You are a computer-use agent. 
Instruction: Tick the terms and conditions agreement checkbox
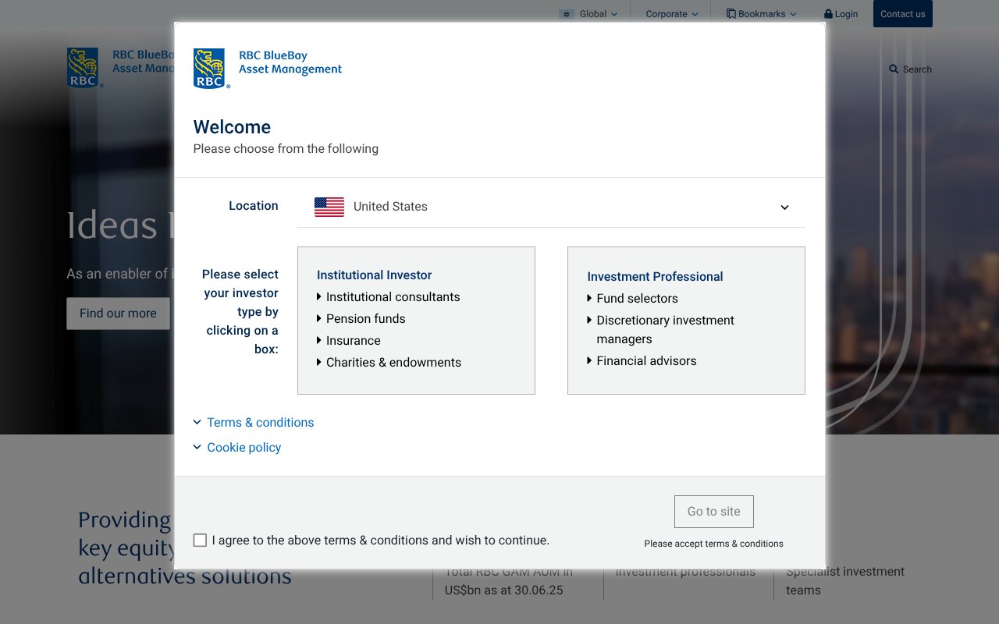point(200,540)
